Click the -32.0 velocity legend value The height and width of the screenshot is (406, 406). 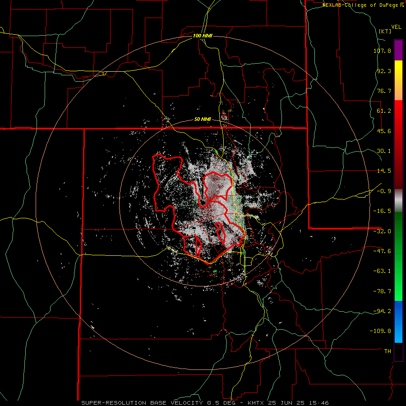(x=382, y=231)
